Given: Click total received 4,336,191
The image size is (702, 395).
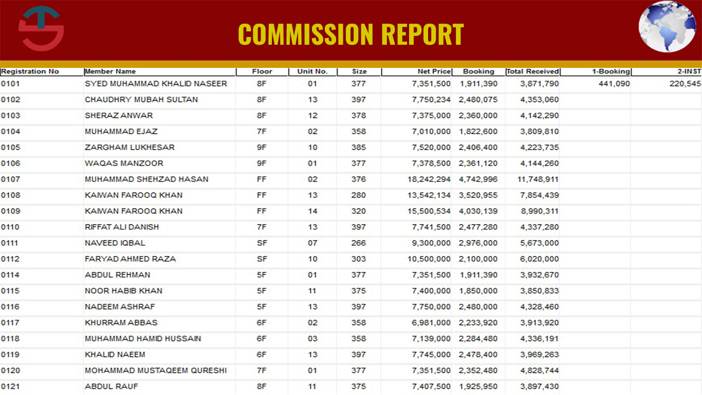Looking at the screenshot, I should [540, 338].
